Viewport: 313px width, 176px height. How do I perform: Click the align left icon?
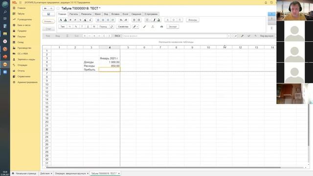[x=98, y=20]
